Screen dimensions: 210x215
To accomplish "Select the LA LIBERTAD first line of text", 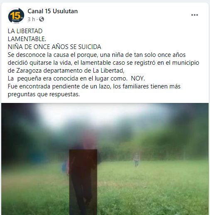I will coord(25,31).
